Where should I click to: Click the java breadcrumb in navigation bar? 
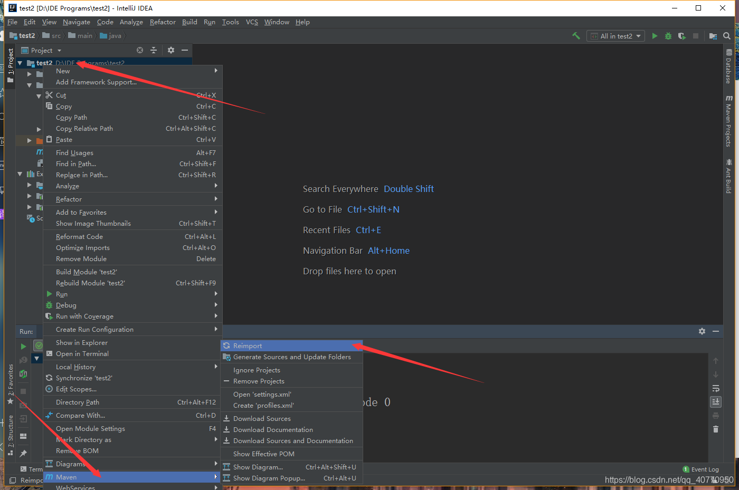pos(110,36)
